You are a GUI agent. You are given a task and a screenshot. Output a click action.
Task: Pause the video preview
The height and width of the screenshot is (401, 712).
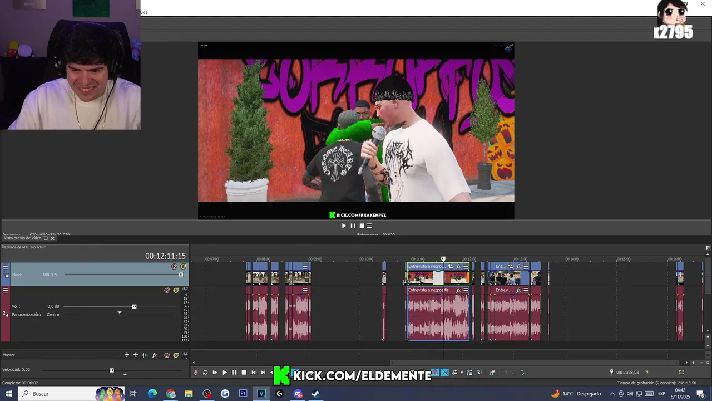[x=353, y=226]
